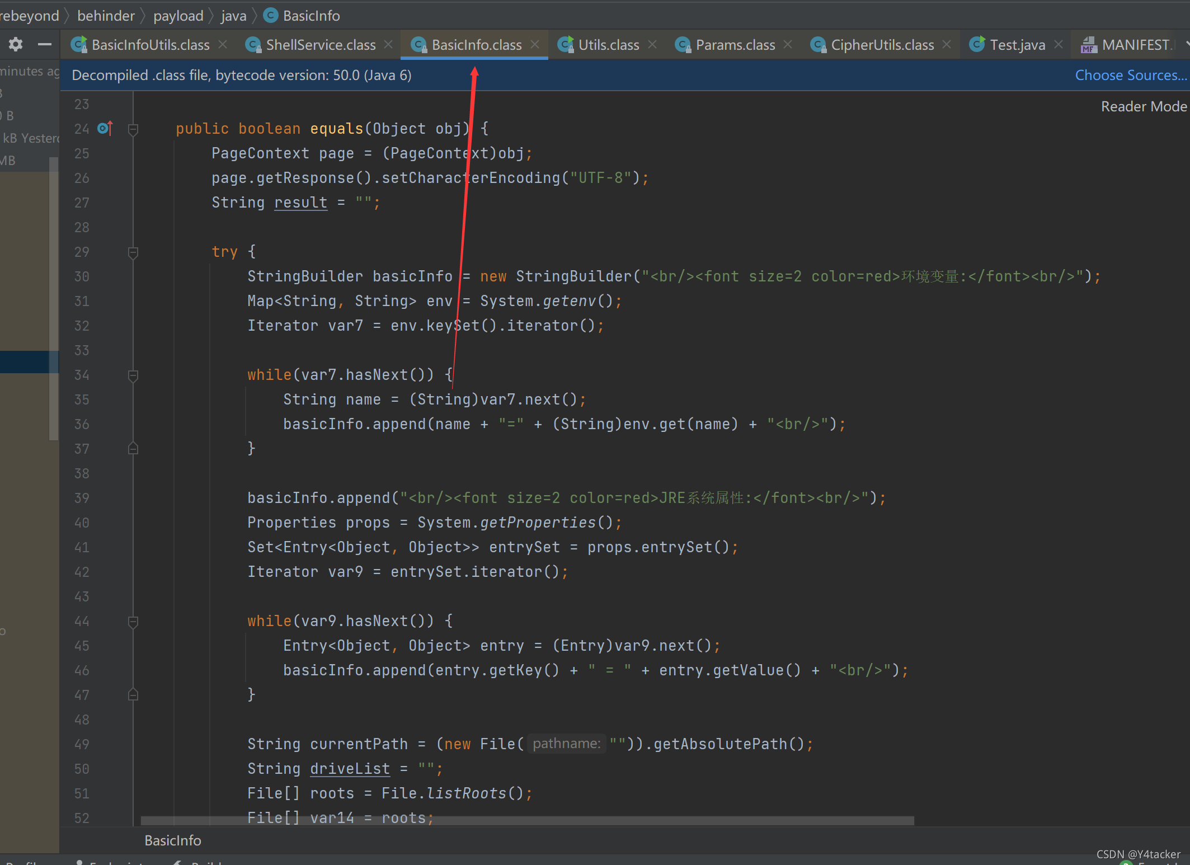Collapse the while var9 loop fold marker
The height and width of the screenshot is (865, 1190).
[133, 622]
